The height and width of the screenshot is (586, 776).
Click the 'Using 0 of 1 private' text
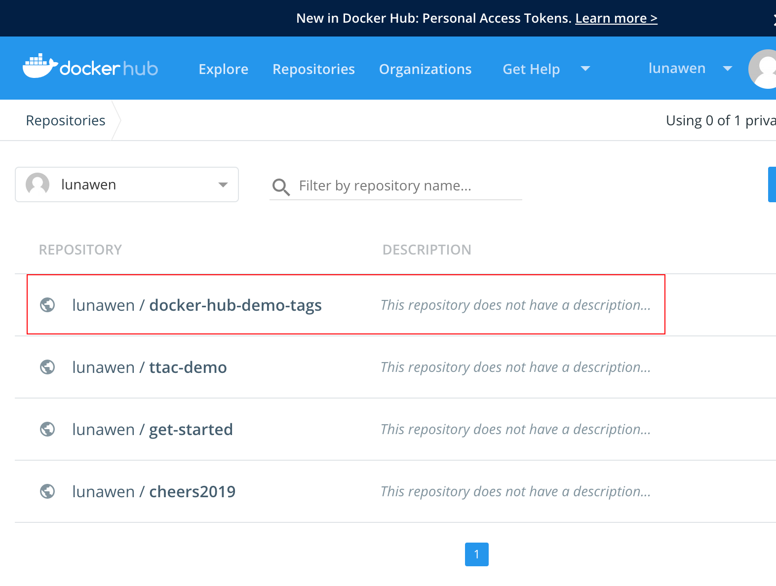[x=721, y=120]
